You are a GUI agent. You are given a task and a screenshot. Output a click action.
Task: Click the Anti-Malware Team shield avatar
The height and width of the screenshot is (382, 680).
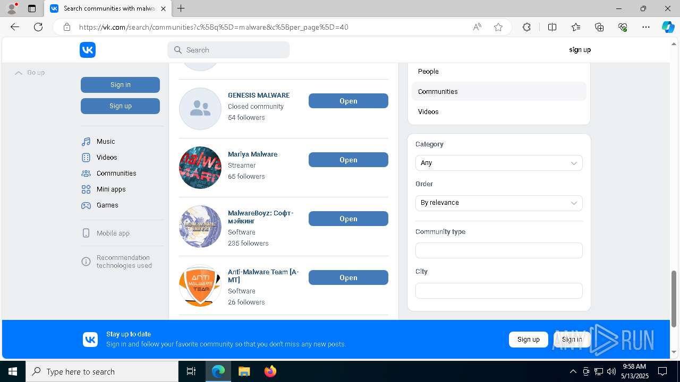(x=200, y=285)
